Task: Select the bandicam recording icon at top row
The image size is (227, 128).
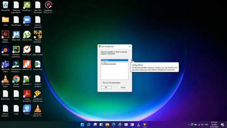Action: [x=48, y=7]
